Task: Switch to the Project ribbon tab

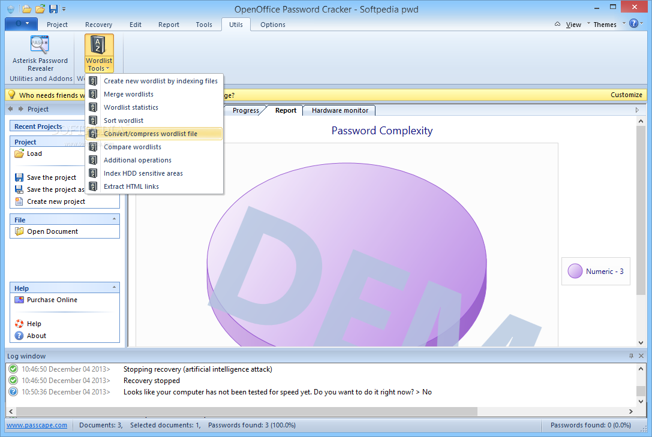Action: coord(57,25)
